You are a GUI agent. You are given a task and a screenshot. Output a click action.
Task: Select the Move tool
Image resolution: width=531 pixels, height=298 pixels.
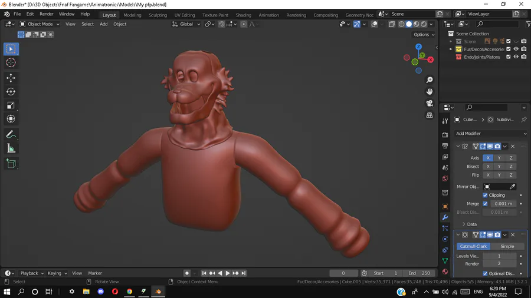click(11, 78)
